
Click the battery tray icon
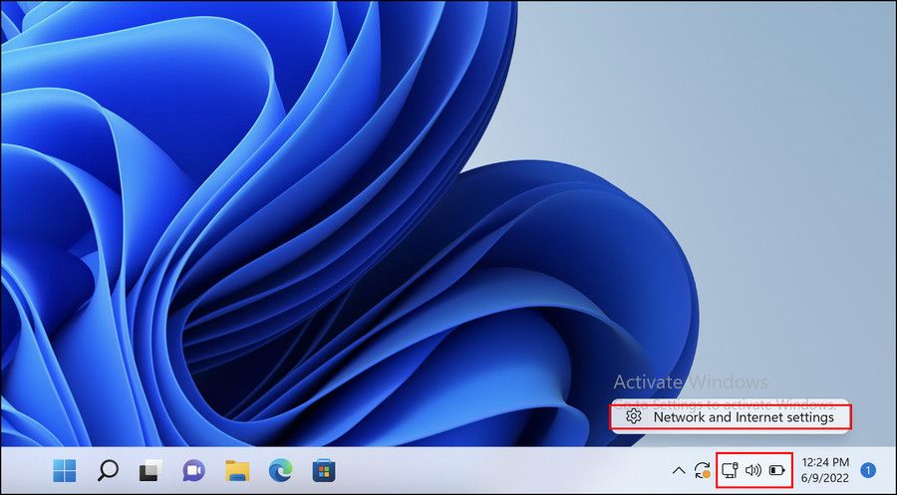click(776, 470)
